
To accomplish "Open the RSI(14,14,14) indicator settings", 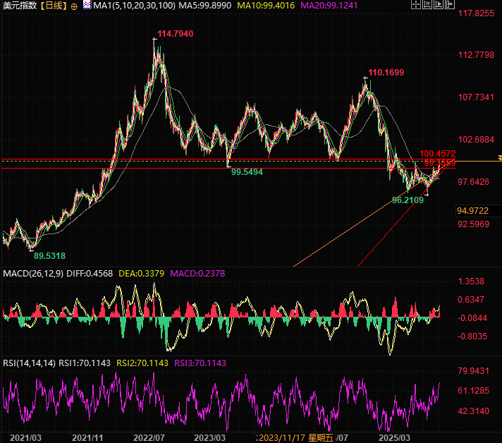I will click(x=29, y=363).
